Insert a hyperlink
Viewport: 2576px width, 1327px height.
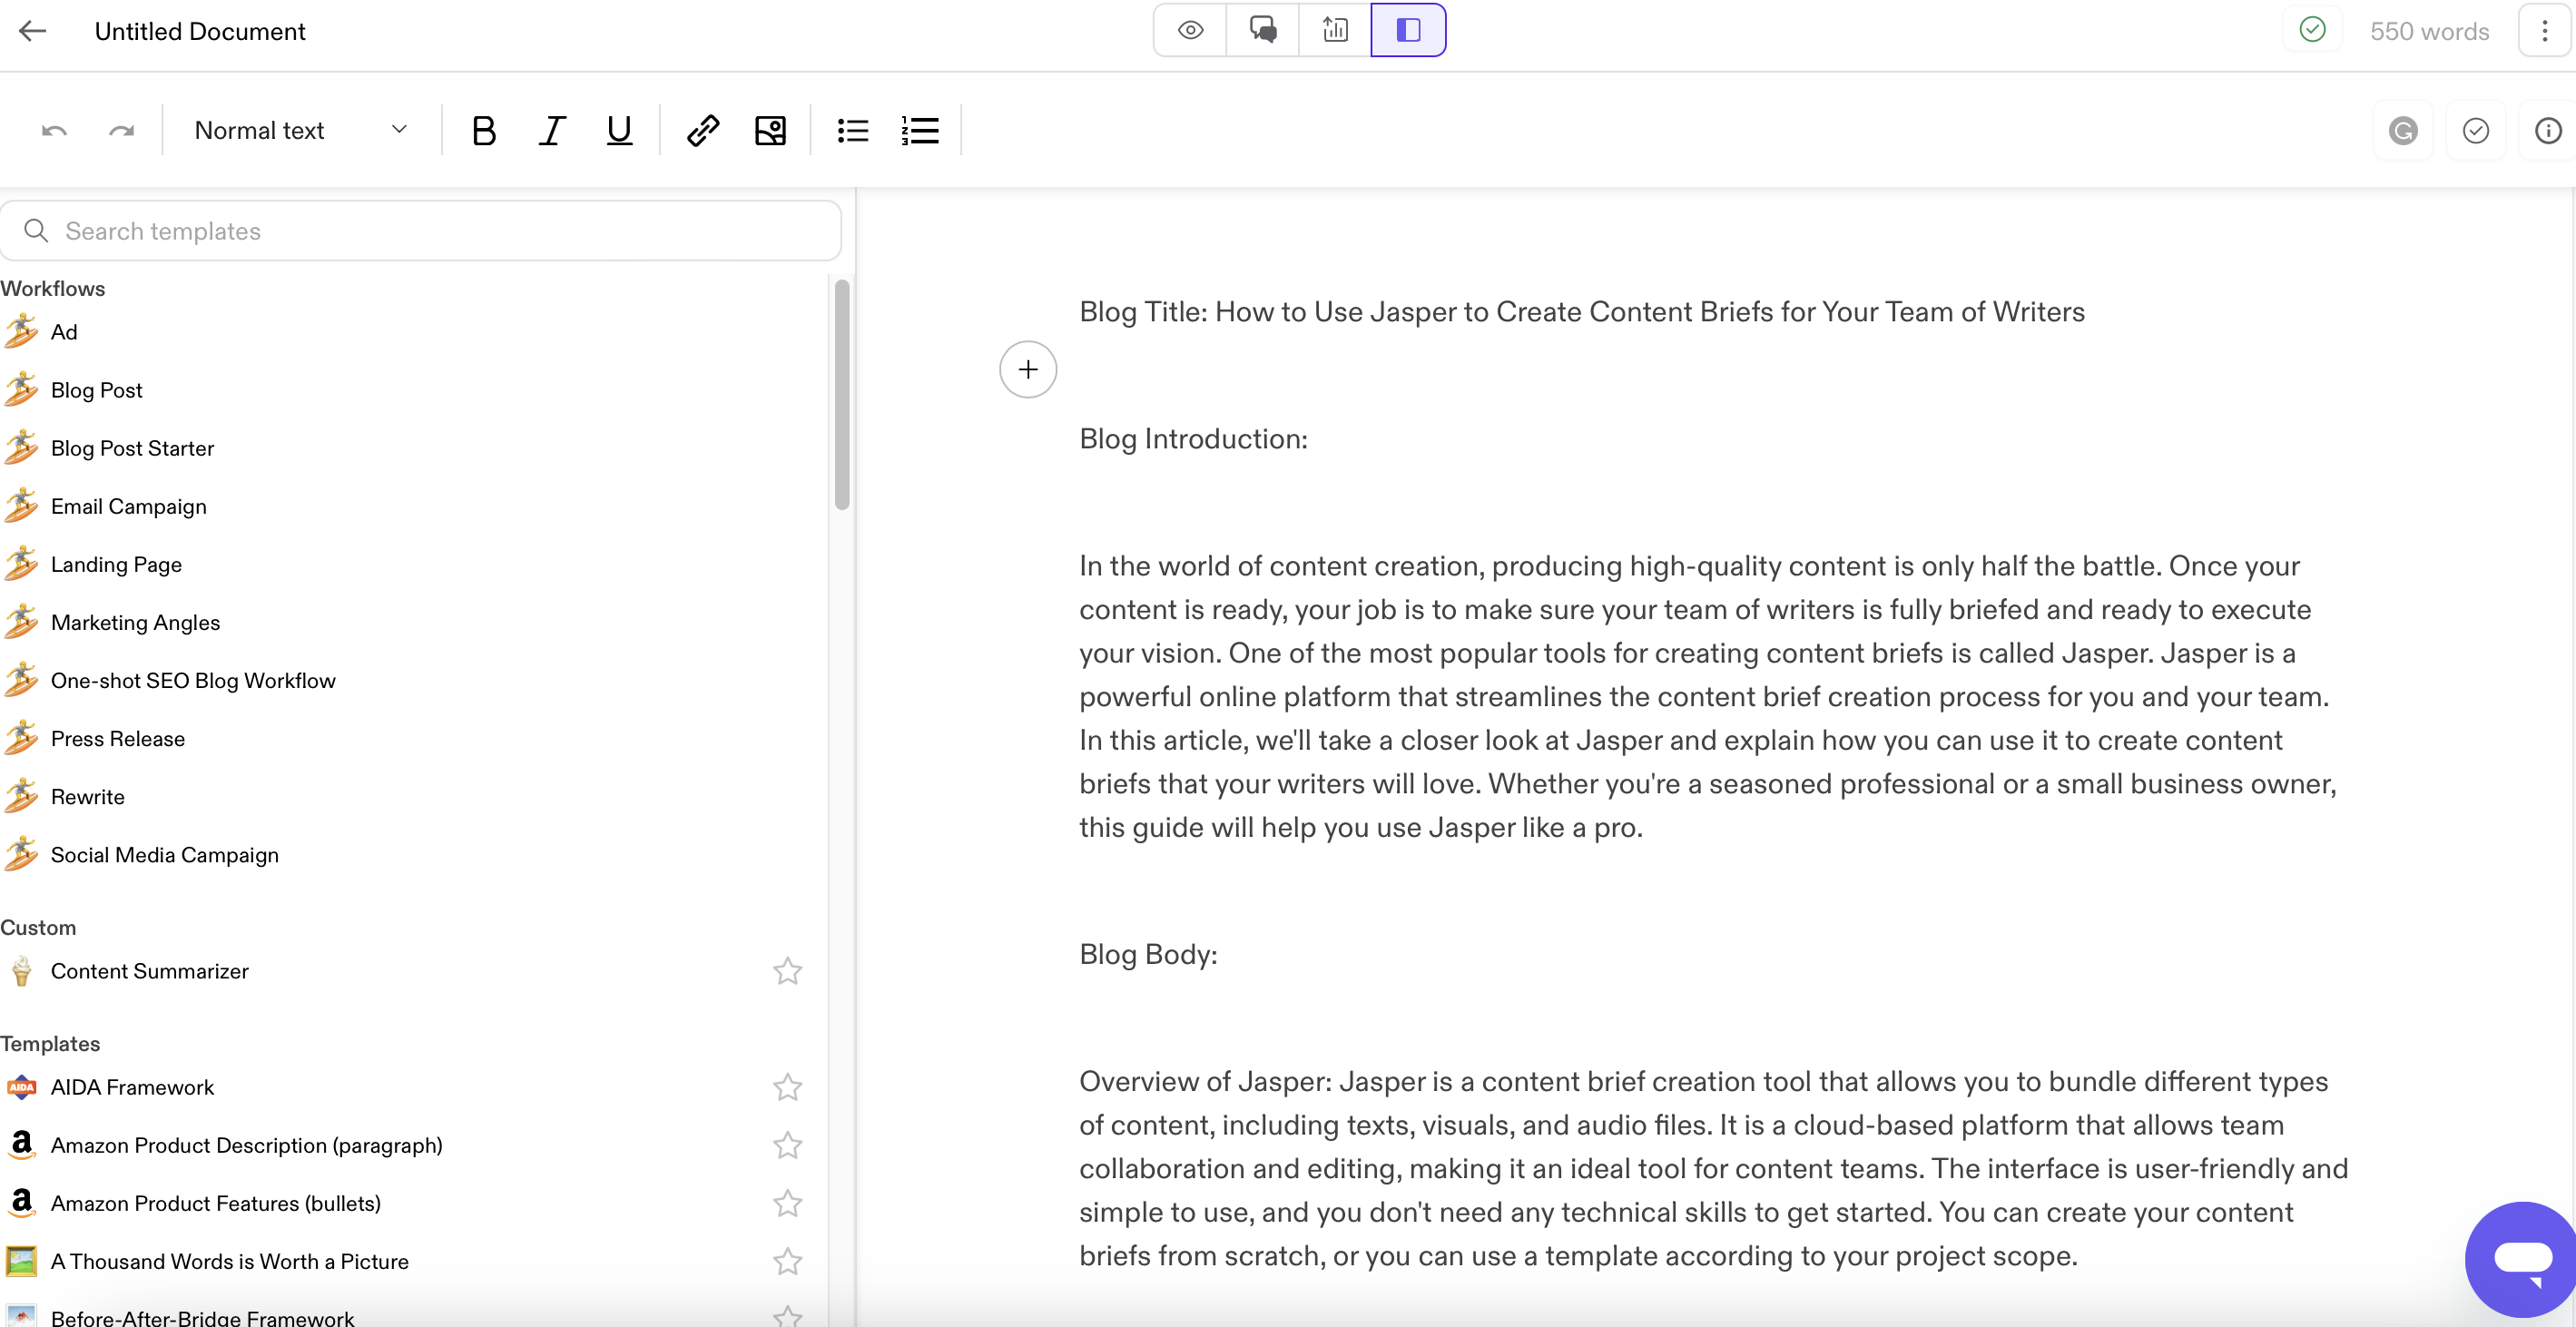coord(703,131)
